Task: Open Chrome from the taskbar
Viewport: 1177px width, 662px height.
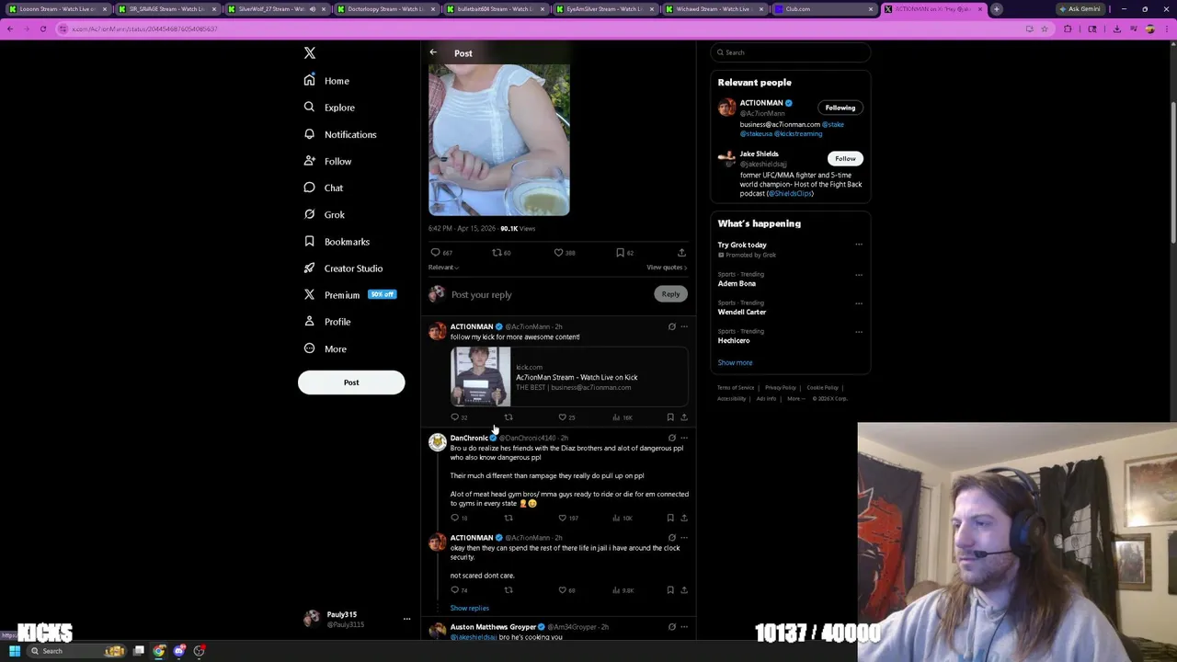Action: tap(159, 651)
